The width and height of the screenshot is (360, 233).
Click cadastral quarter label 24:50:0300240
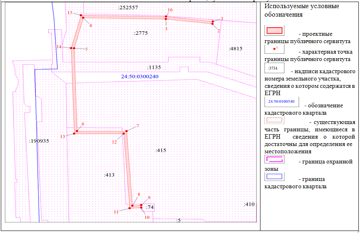pyautogui.click(x=140, y=76)
